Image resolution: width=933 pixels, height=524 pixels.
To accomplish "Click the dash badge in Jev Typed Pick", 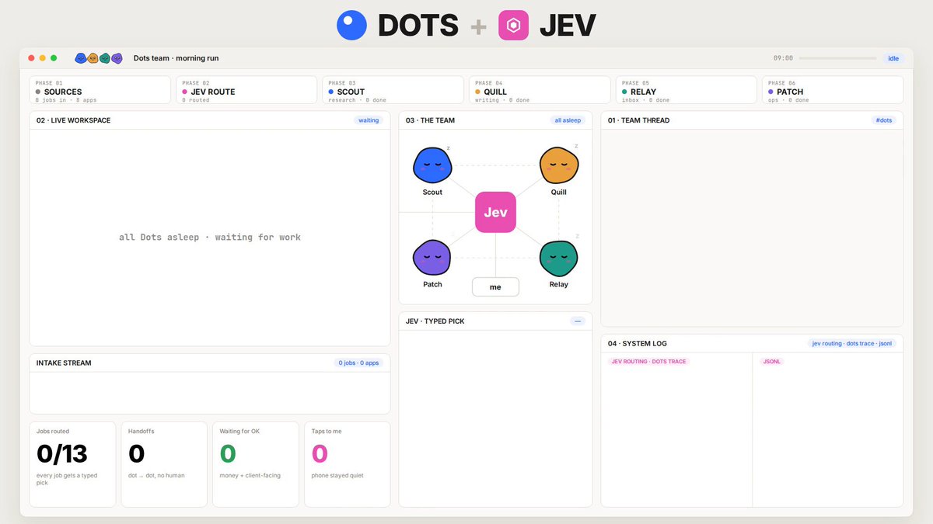I will (x=577, y=321).
